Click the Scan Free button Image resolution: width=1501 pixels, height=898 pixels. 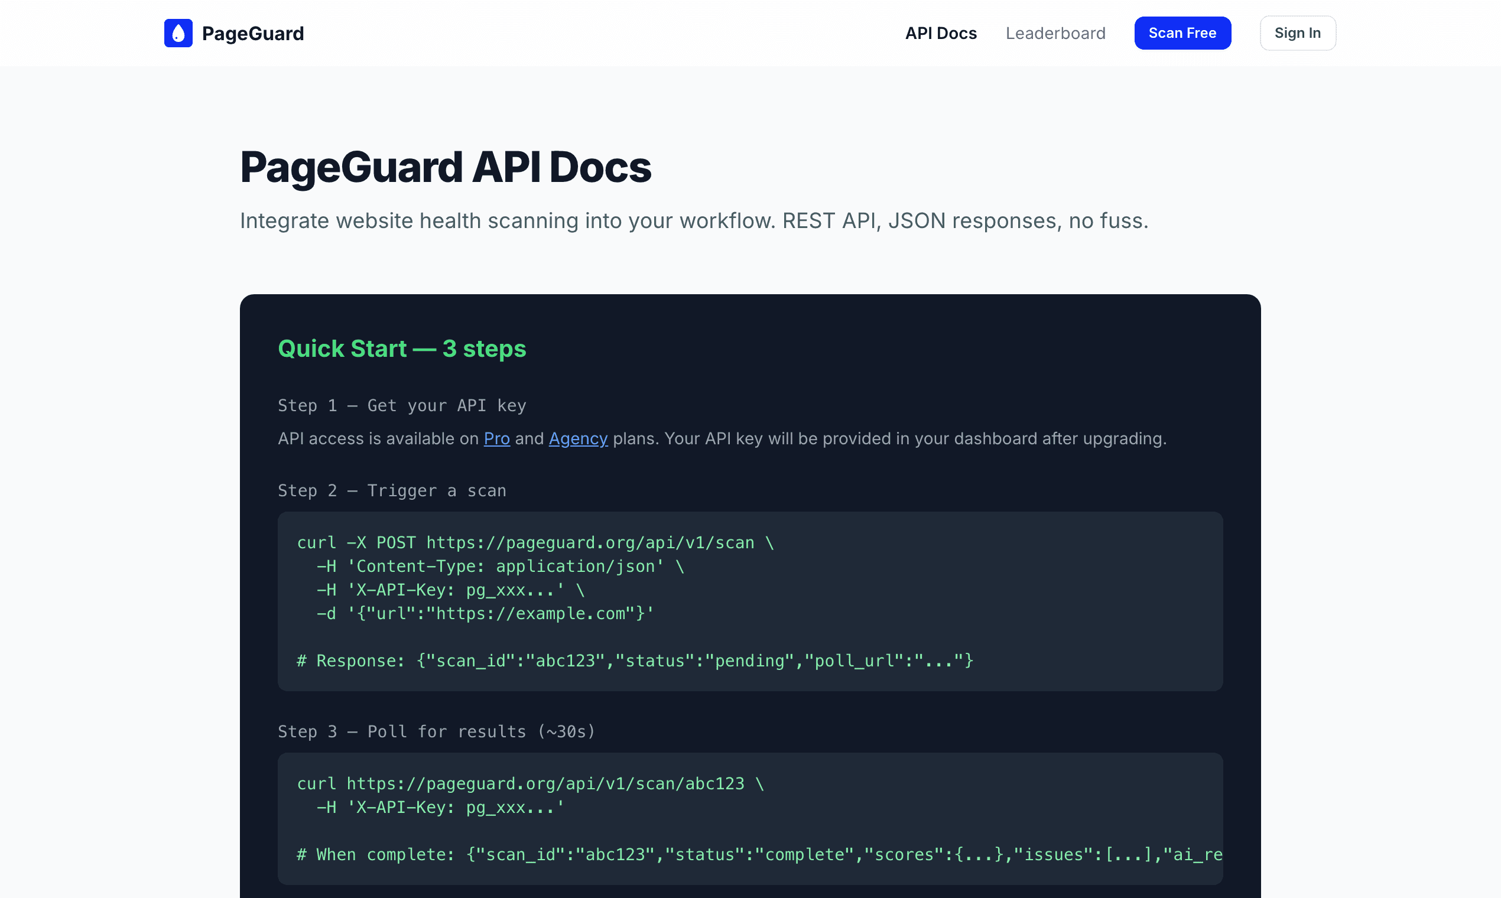[1182, 32]
